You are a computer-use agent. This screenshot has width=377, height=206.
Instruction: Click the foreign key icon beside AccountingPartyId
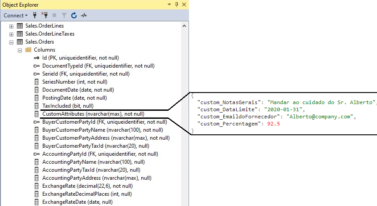37,154
